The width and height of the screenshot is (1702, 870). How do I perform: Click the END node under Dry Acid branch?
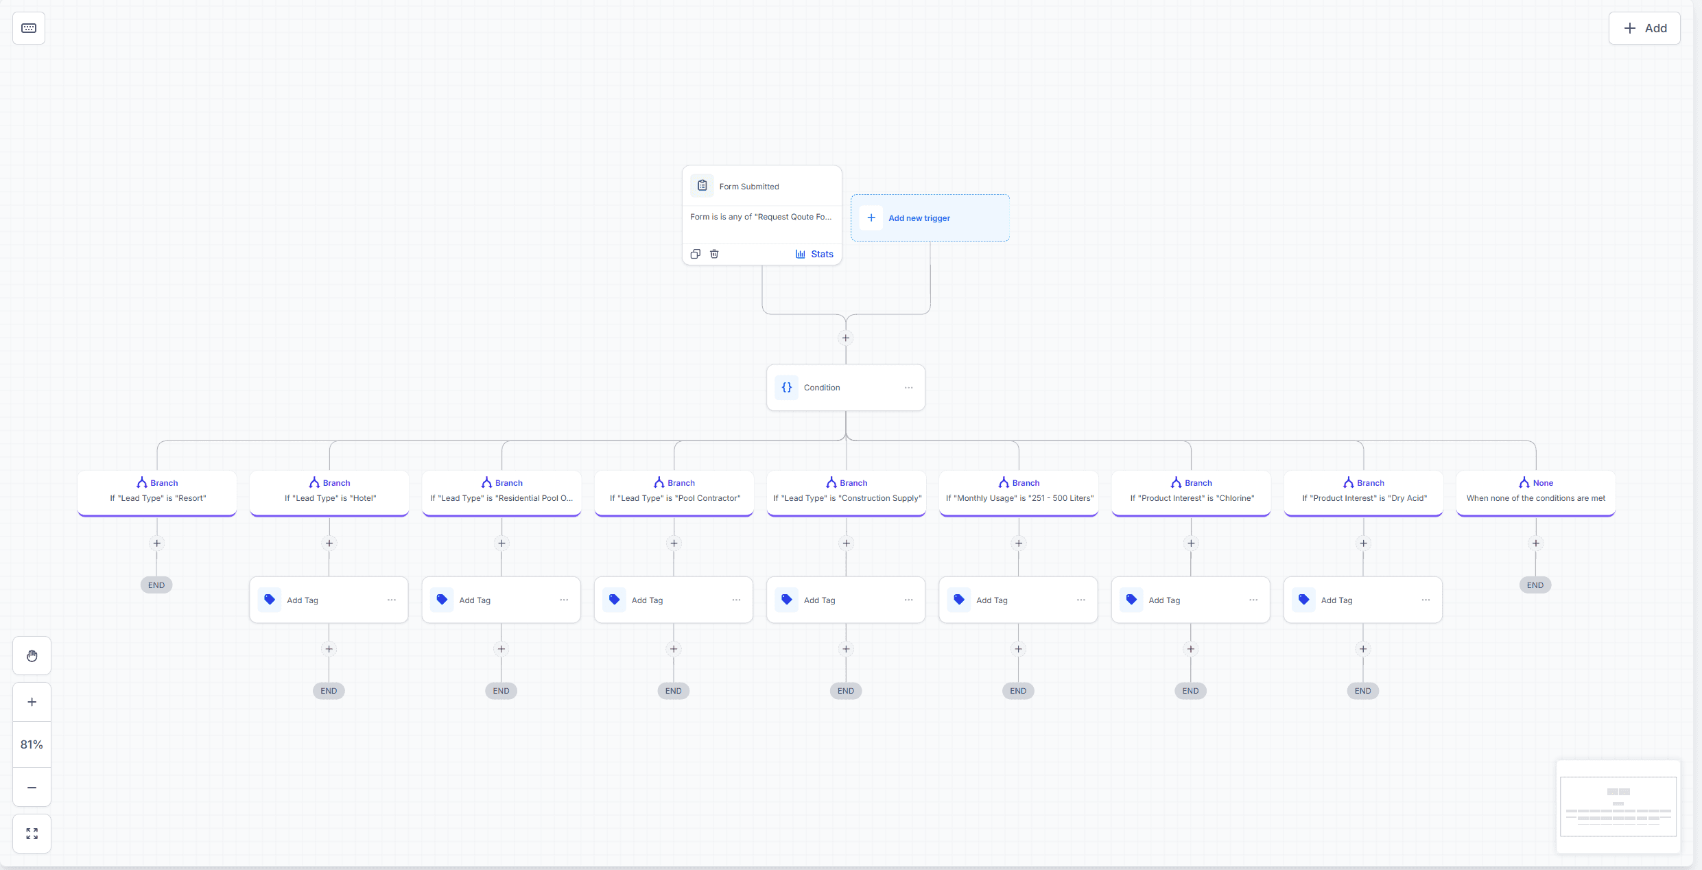[x=1363, y=691]
